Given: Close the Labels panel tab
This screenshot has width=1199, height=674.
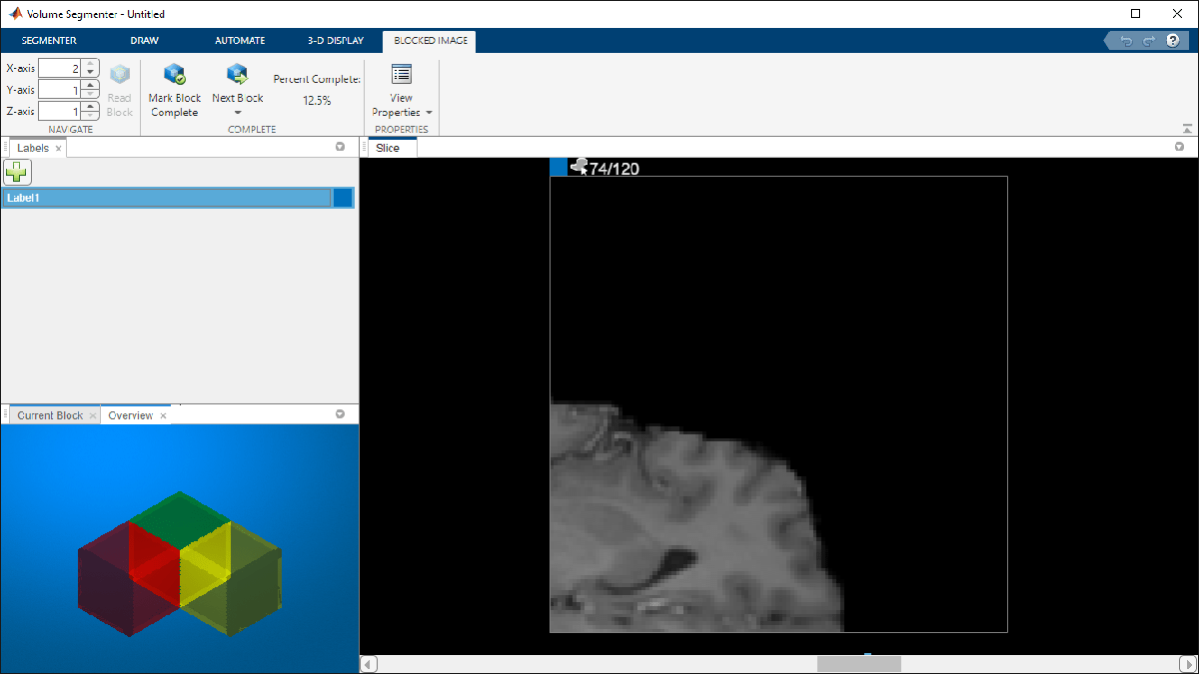Looking at the screenshot, I should 59,148.
